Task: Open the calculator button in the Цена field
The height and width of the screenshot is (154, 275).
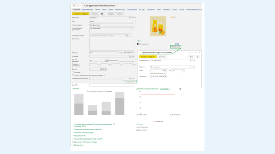Action: 166,70
